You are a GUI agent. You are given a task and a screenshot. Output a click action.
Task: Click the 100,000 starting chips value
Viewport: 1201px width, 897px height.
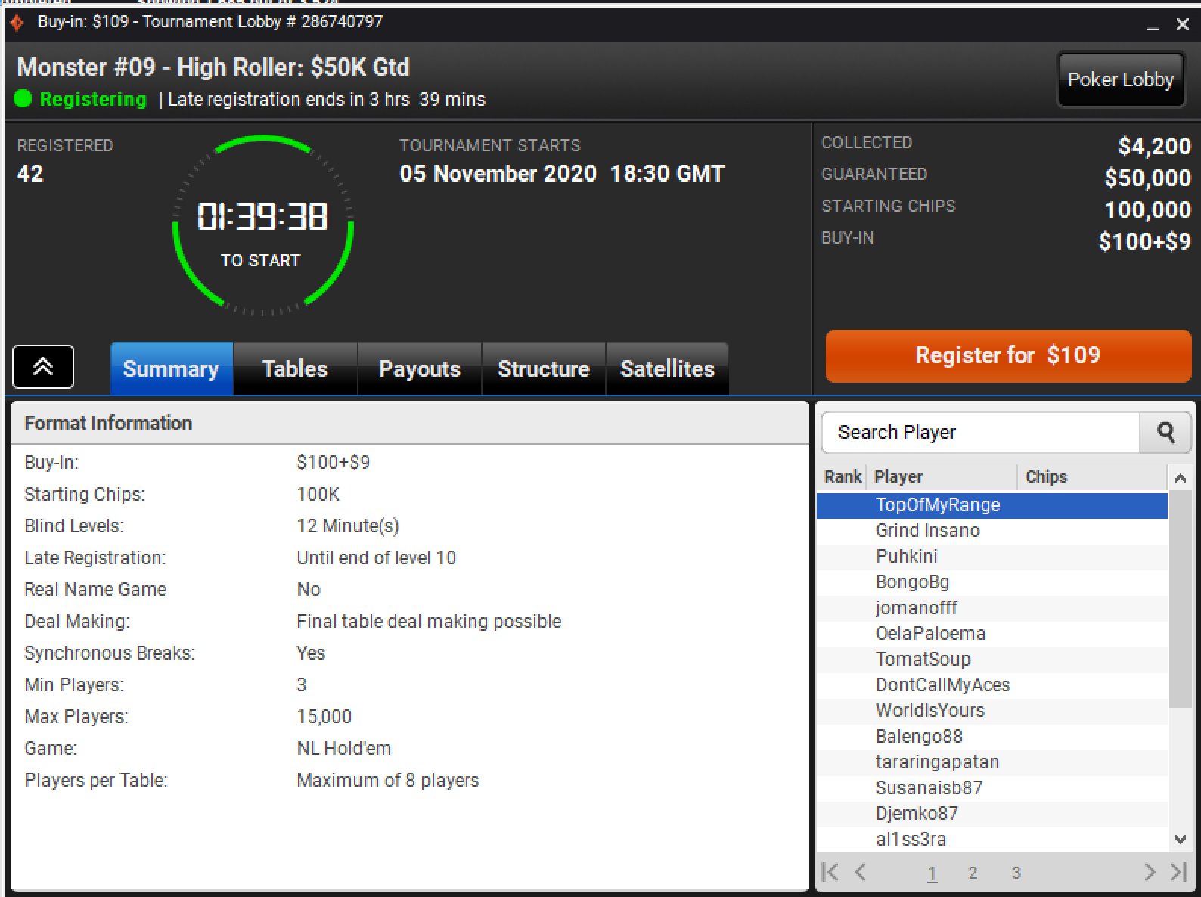1147,210
